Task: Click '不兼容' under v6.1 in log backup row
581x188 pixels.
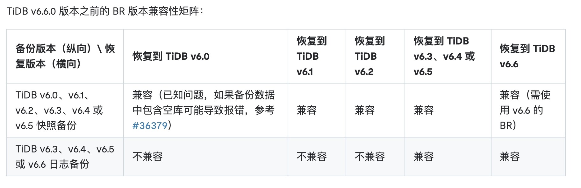Action: point(312,157)
